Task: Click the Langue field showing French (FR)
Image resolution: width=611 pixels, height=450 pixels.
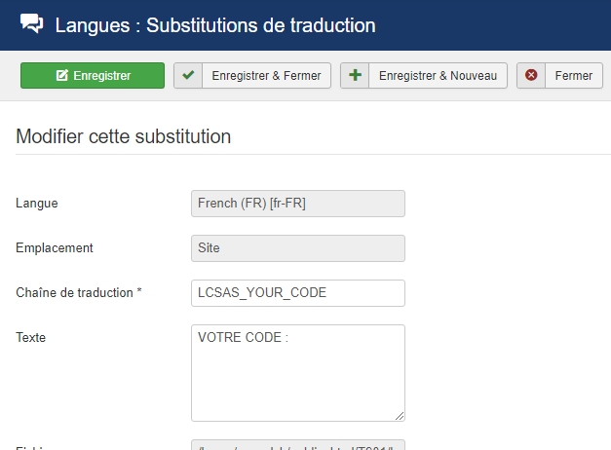Action: pyautogui.click(x=297, y=204)
